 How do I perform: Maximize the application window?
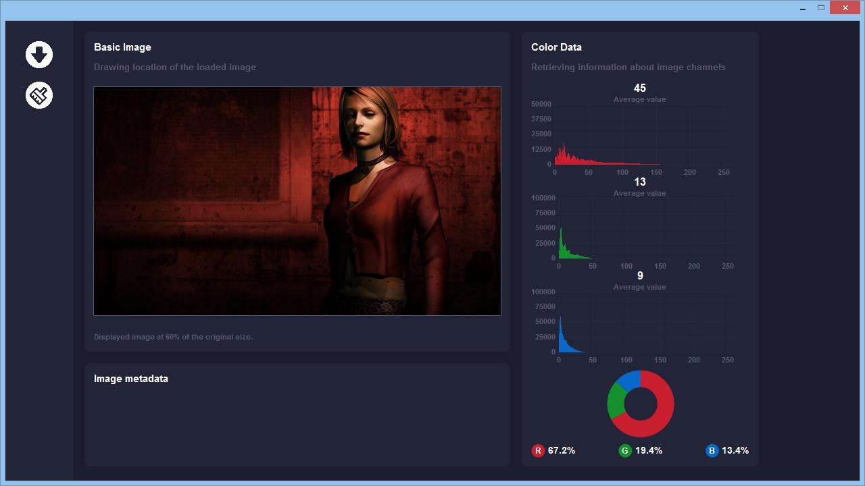click(x=821, y=8)
